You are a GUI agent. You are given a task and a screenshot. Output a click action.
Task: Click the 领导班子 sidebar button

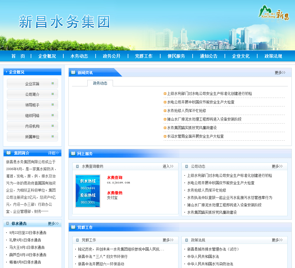tap(32, 105)
